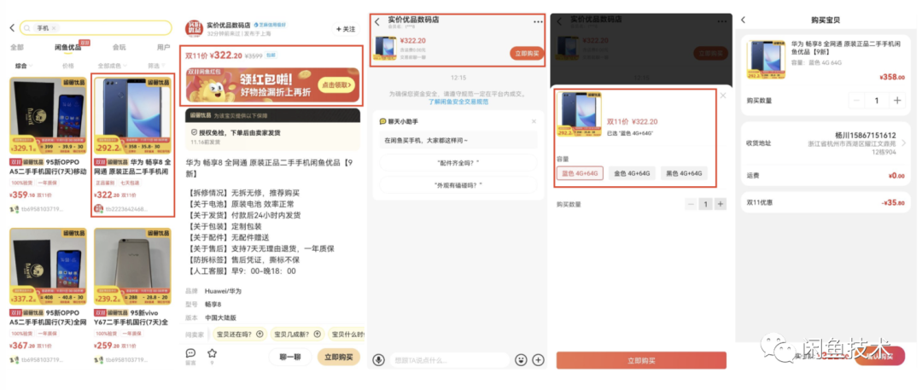Open the three-dot menu in the chat header
This screenshot has width=922, height=390.
(x=538, y=22)
